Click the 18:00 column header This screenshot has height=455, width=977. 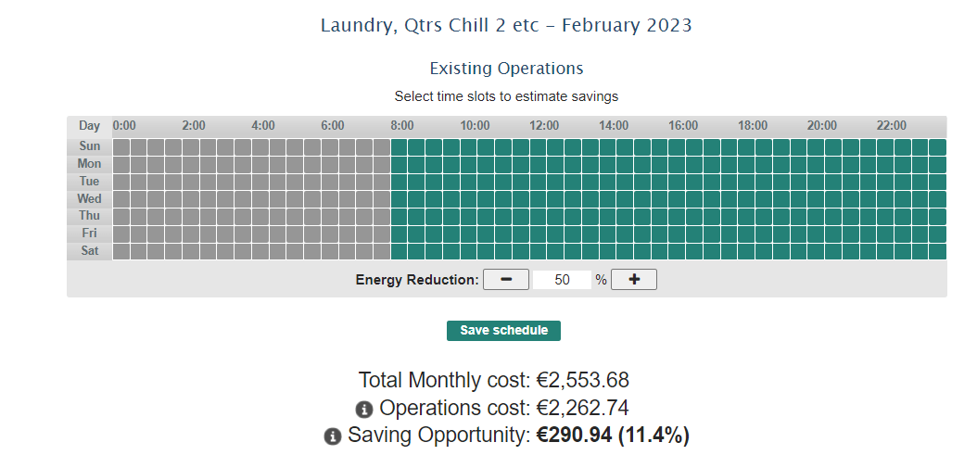(753, 126)
